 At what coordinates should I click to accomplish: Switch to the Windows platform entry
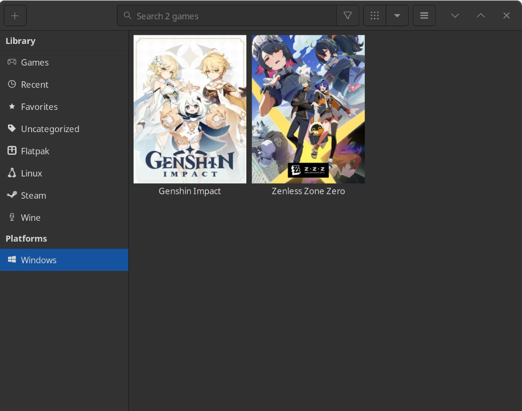click(x=38, y=260)
